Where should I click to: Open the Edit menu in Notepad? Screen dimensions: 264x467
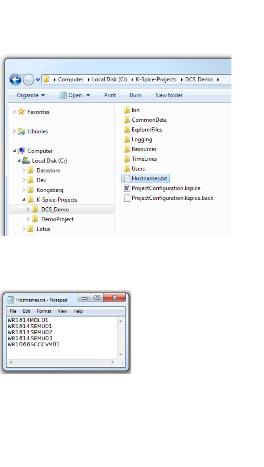(x=27, y=311)
